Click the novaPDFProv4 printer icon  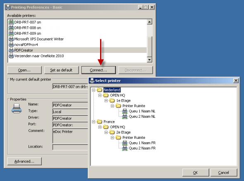pos(11,45)
